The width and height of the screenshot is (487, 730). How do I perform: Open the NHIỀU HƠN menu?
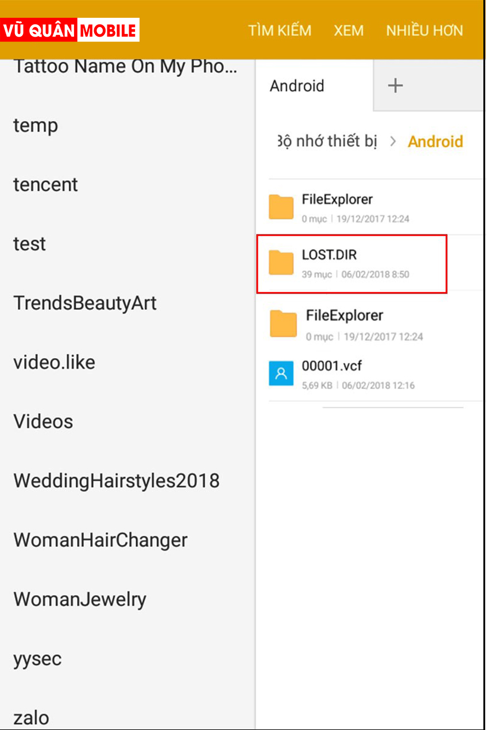pyautogui.click(x=424, y=30)
